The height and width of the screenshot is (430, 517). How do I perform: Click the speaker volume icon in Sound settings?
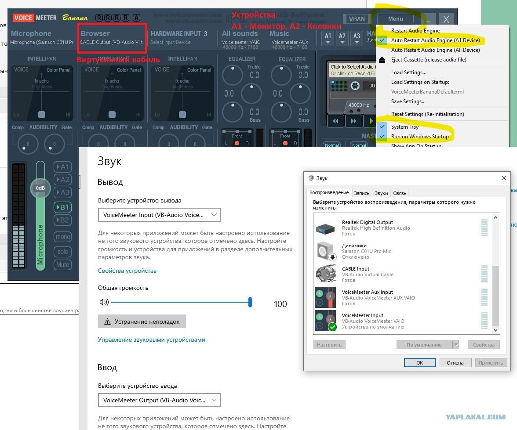pos(104,302)
